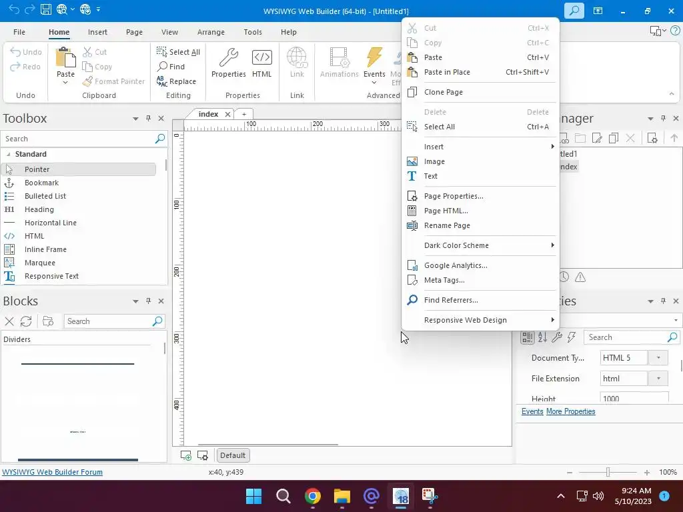Image resolution: width=683 pixels, height=512 pixels.
Task: Click the add breakpoint icon below the canvas
Action: coord(186,455)
